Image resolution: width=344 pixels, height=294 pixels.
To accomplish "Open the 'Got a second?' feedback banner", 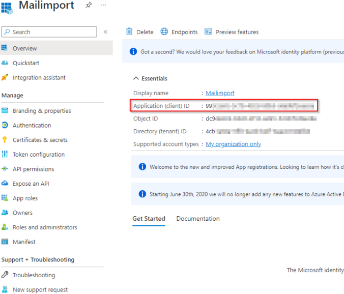I will 233,52.
